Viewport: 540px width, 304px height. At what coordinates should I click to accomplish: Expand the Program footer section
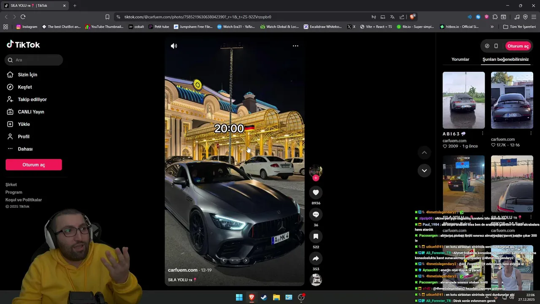(x=13, y=192)
